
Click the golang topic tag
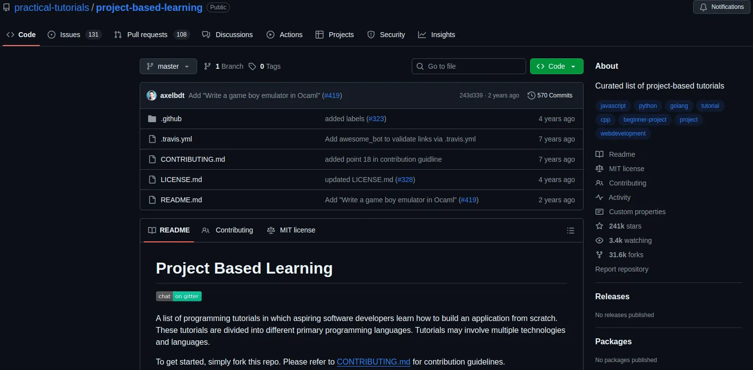(679, 106)
